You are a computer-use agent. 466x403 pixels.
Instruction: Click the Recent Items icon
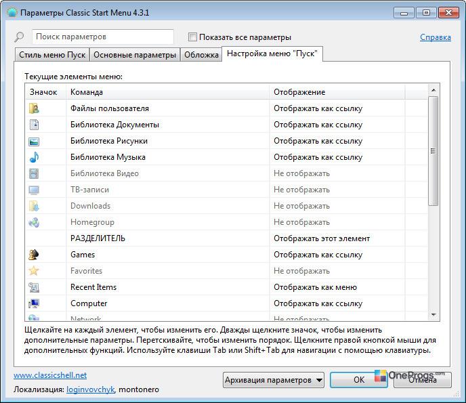34,287
